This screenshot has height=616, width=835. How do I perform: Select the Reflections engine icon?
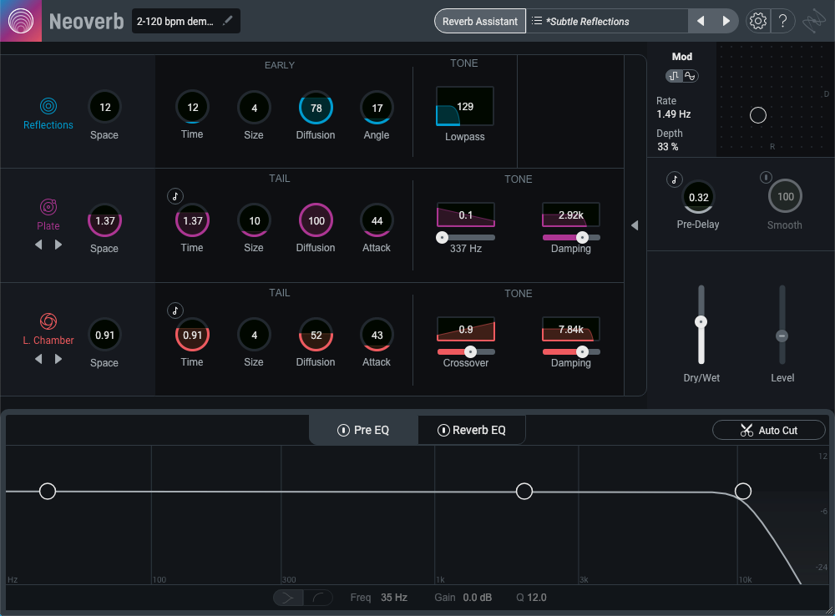click(x=48, y=106)
